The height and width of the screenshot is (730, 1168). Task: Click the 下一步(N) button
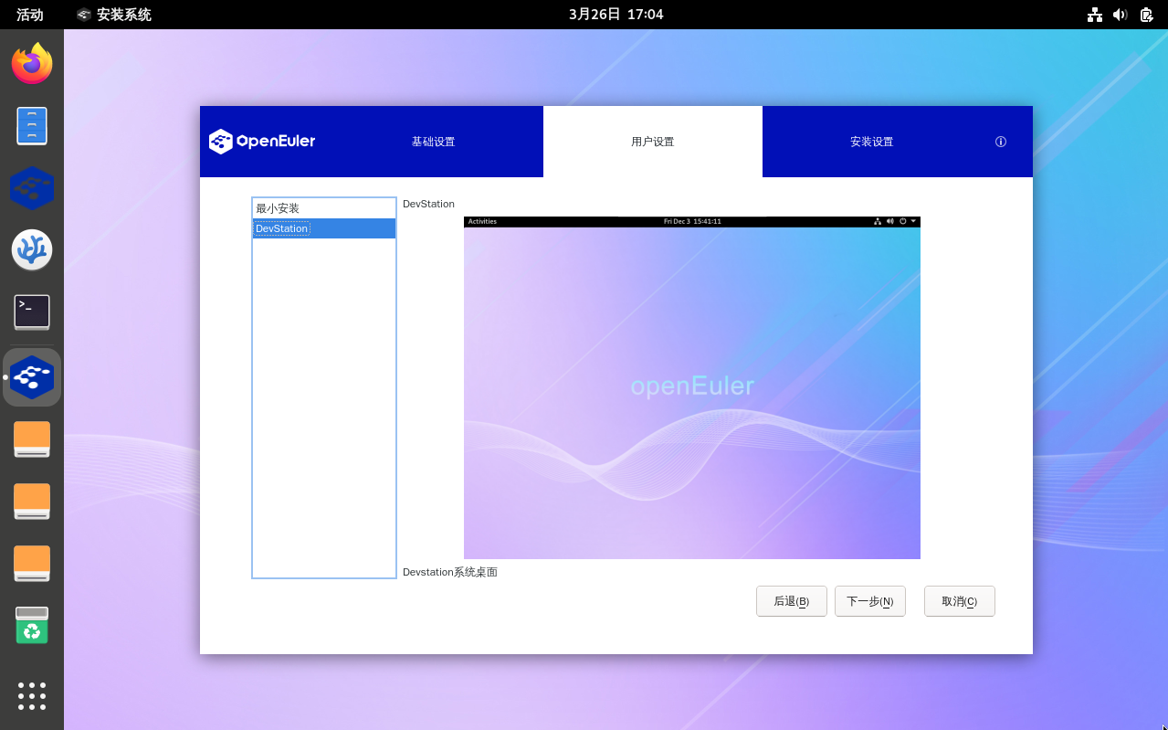pyautogui.click(x=869, y=601)
